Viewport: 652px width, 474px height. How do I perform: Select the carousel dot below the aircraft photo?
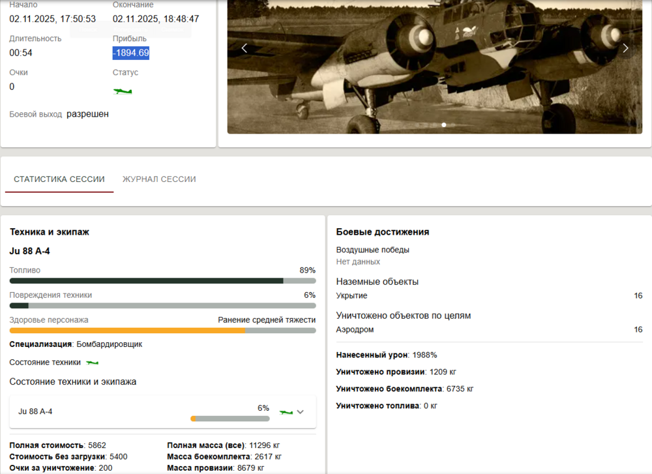click(444, 125)
